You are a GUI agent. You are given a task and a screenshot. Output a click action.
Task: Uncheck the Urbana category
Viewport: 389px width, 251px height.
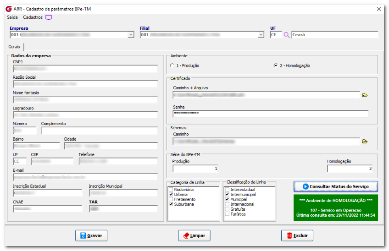[x=171, y=195]
